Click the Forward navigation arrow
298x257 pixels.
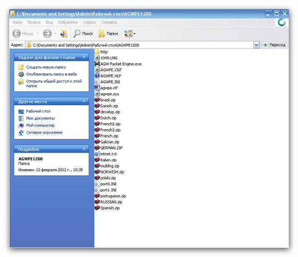coord(47,34)
